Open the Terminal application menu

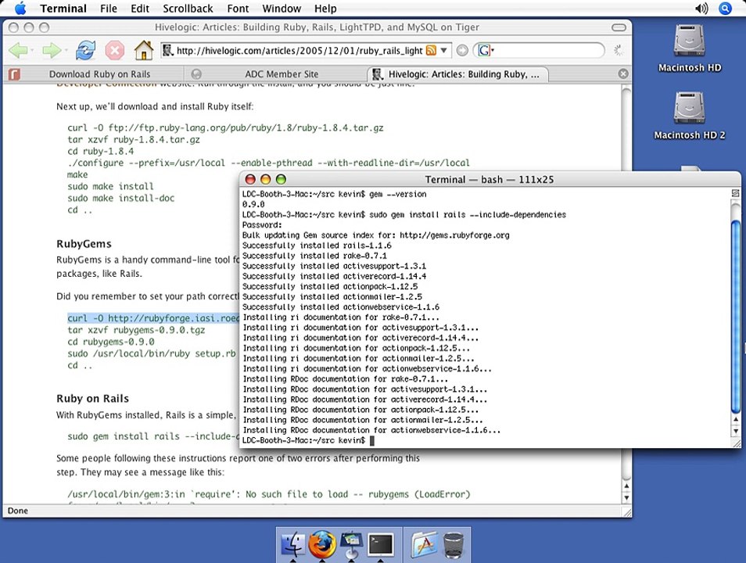coord(63,9)
